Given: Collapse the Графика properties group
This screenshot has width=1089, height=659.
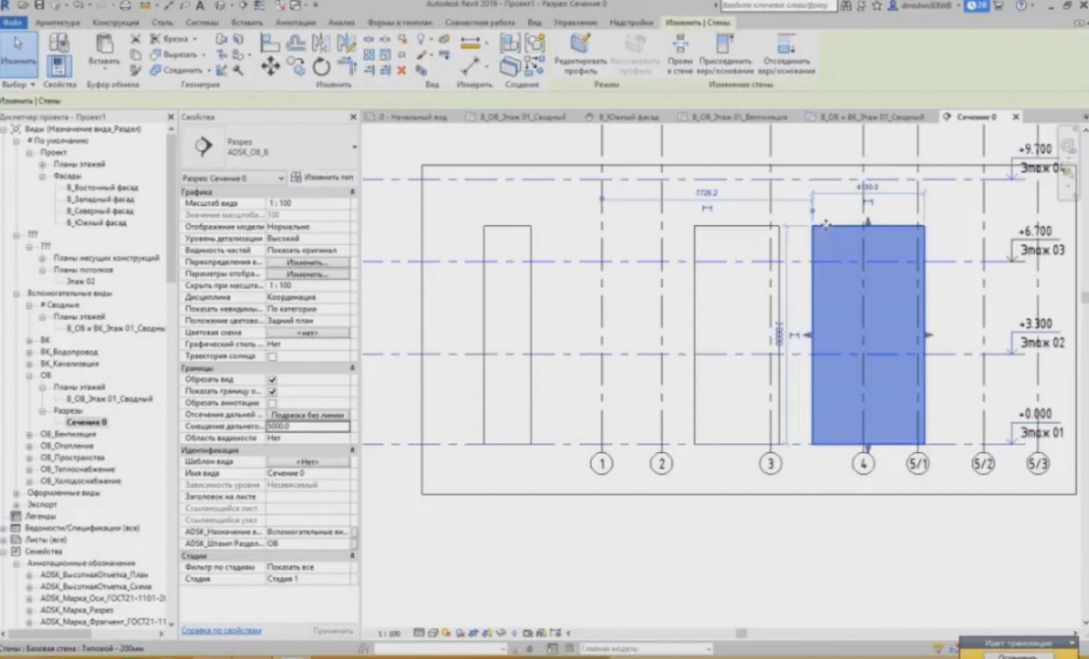Looking at the screenshot, I should [x=352, y=192].
